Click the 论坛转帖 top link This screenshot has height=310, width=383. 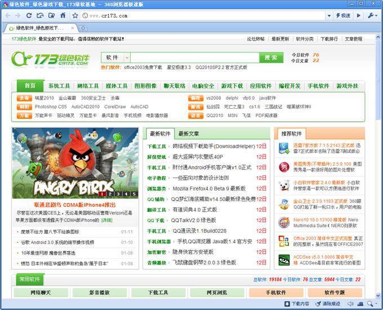(x=256, y=39)
